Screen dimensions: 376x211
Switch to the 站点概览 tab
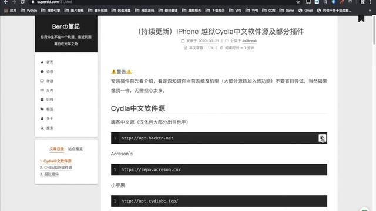coord(75,149)
